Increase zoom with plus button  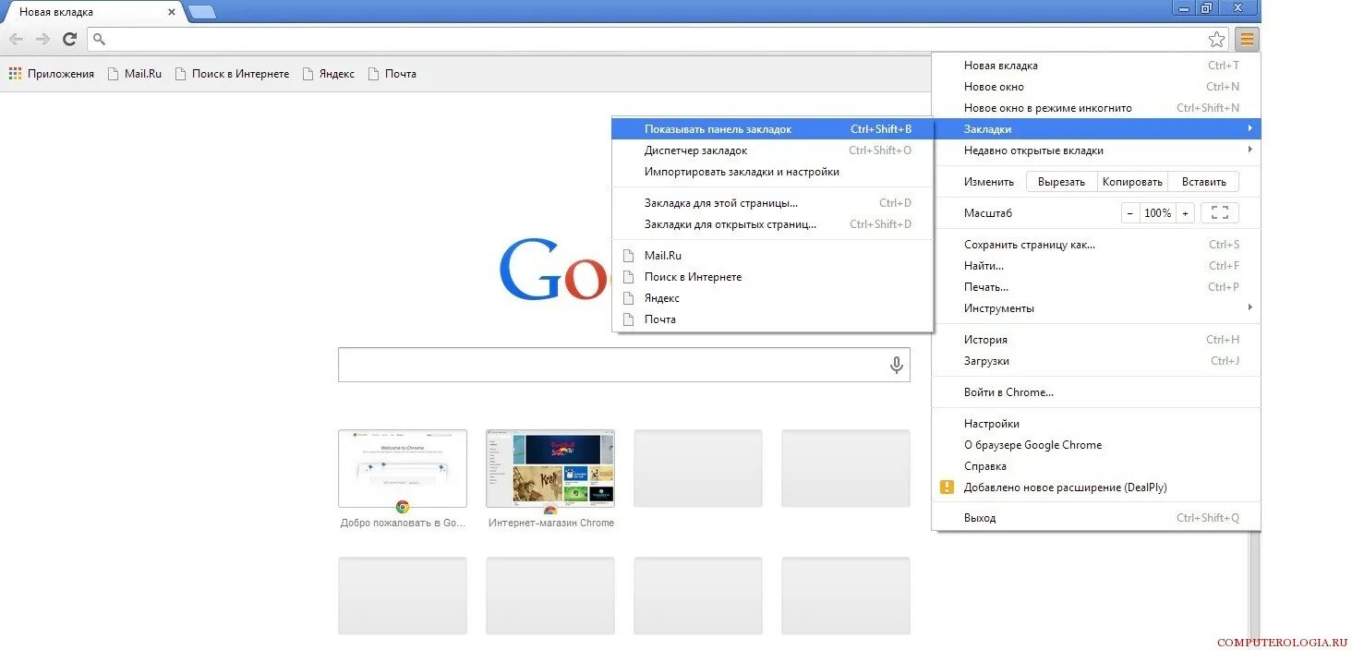1185,213
